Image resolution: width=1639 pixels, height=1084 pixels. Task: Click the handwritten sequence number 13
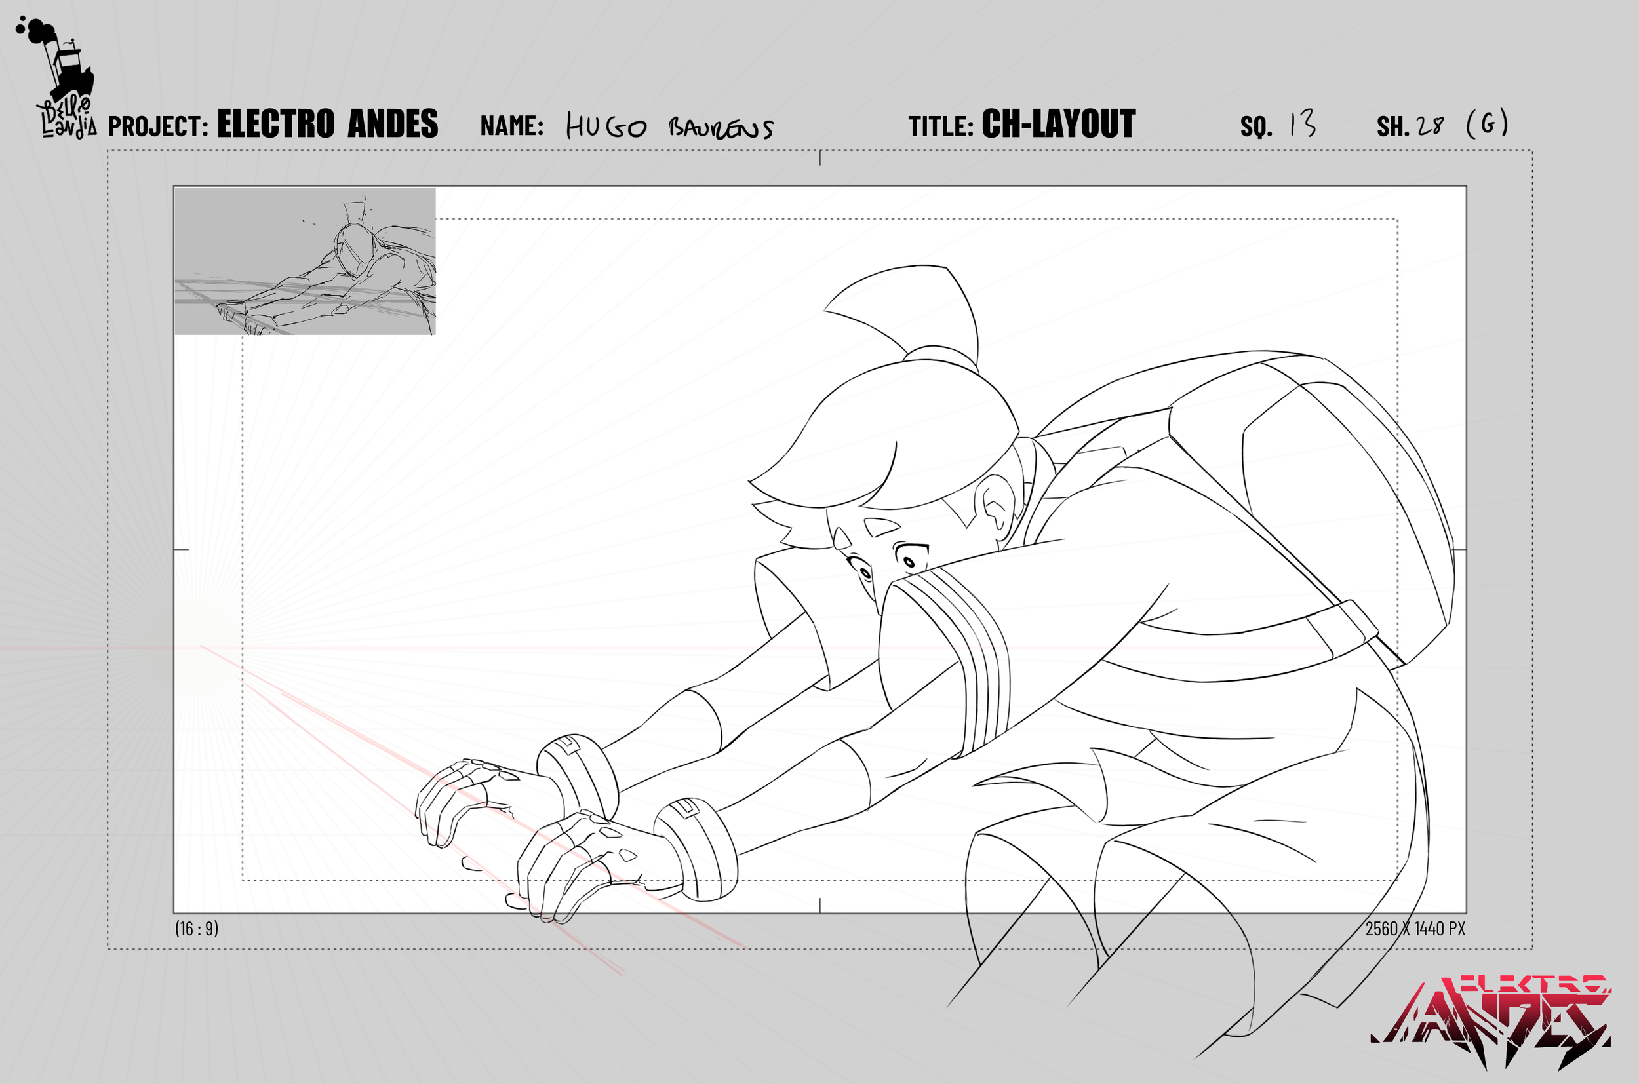click(1303, 124)
